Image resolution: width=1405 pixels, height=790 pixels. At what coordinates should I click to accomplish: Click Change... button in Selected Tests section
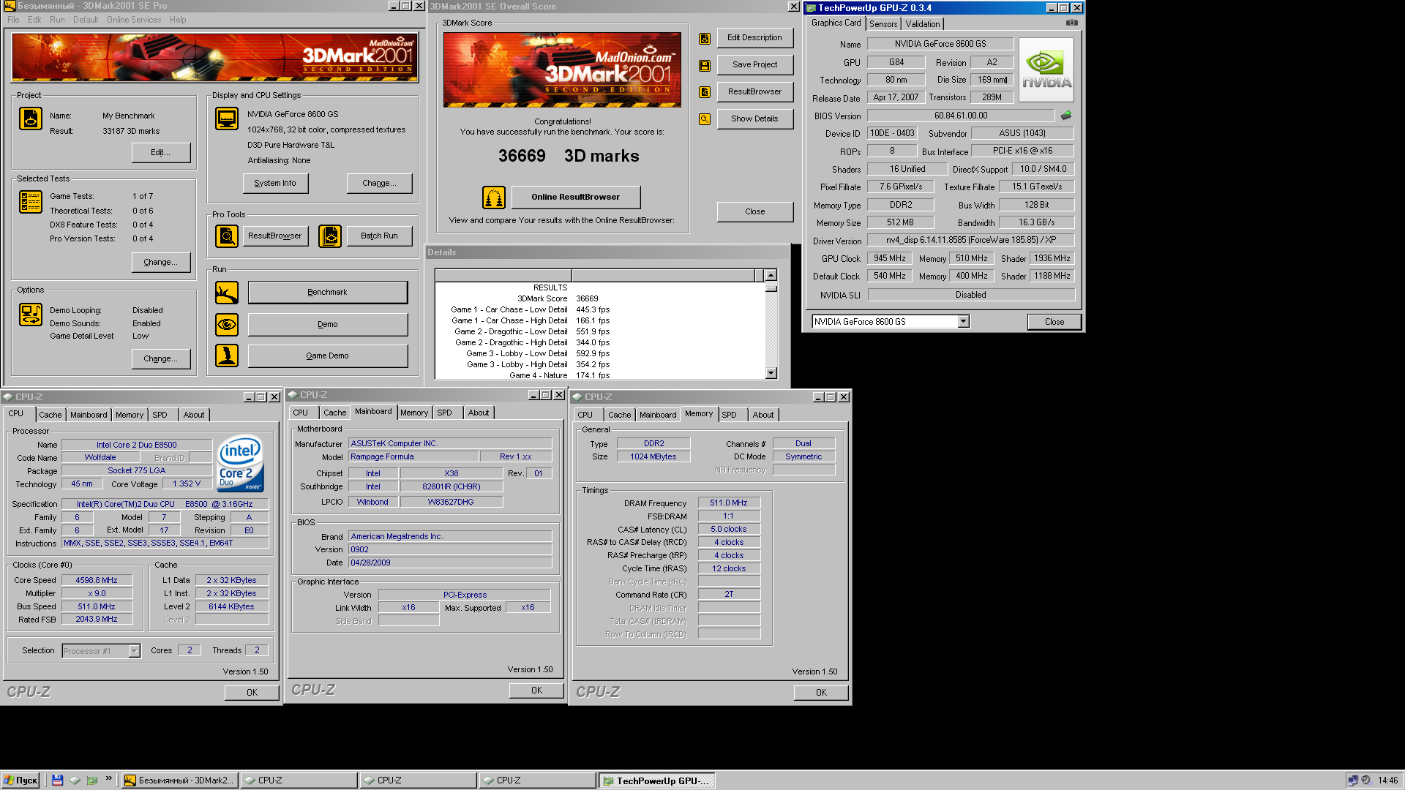tap(160, 262)
